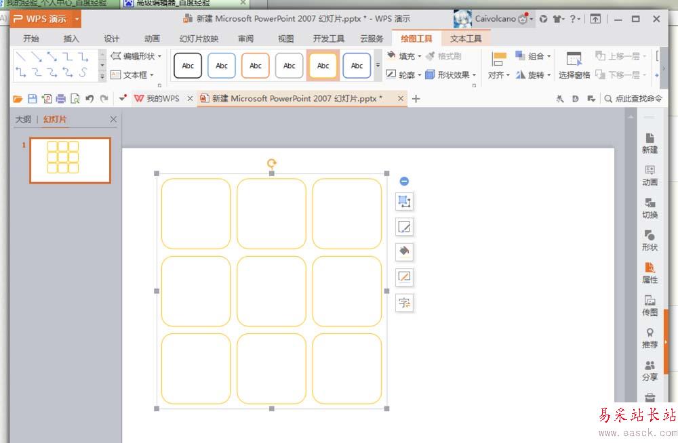
Task: Close the pptx document tab
Action: click(401, 98)
